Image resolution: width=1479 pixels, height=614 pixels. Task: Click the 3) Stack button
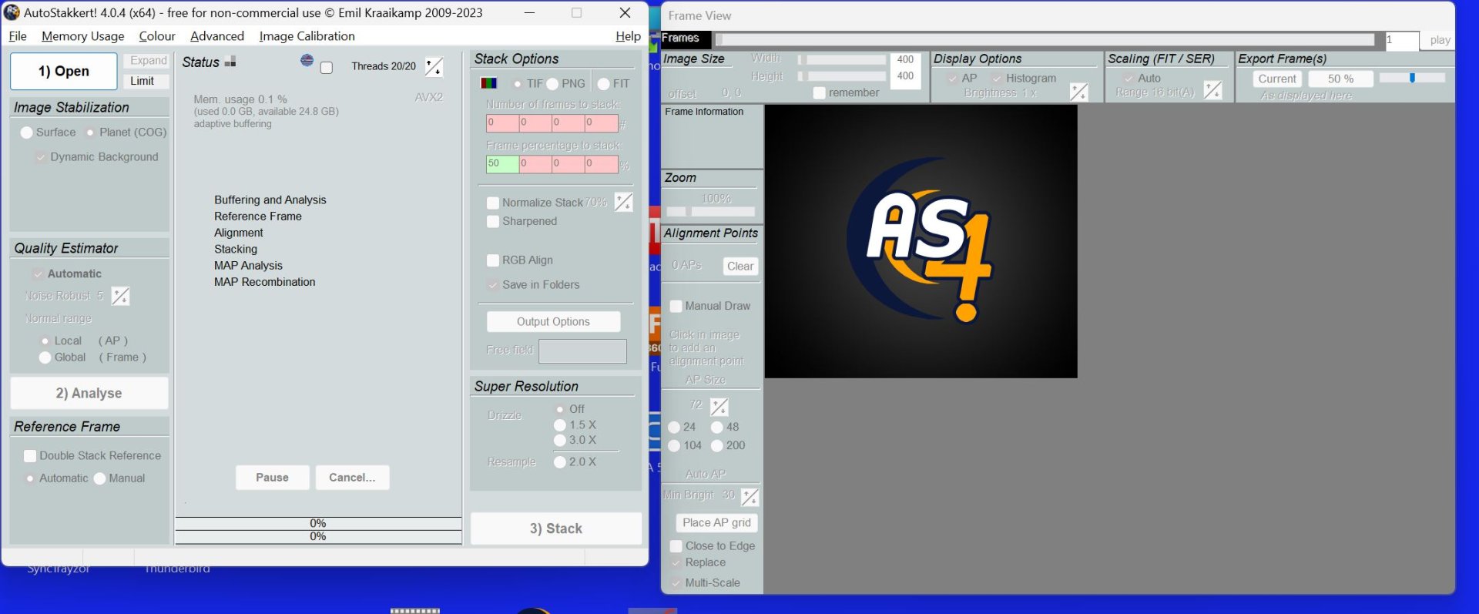(556, 528)
